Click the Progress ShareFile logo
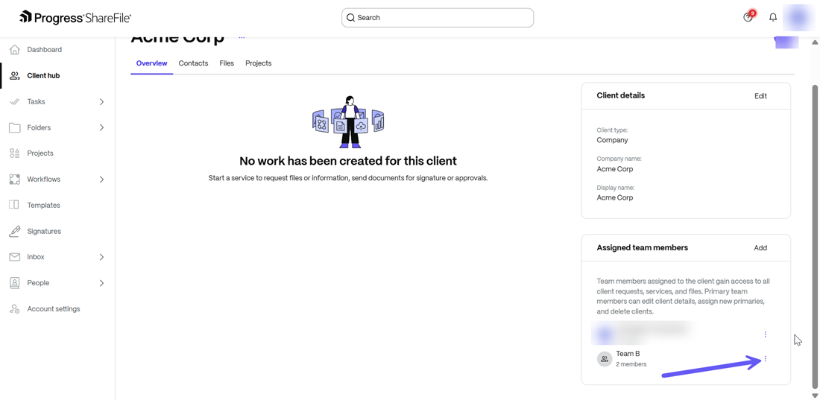 click(x=75, y=17)
